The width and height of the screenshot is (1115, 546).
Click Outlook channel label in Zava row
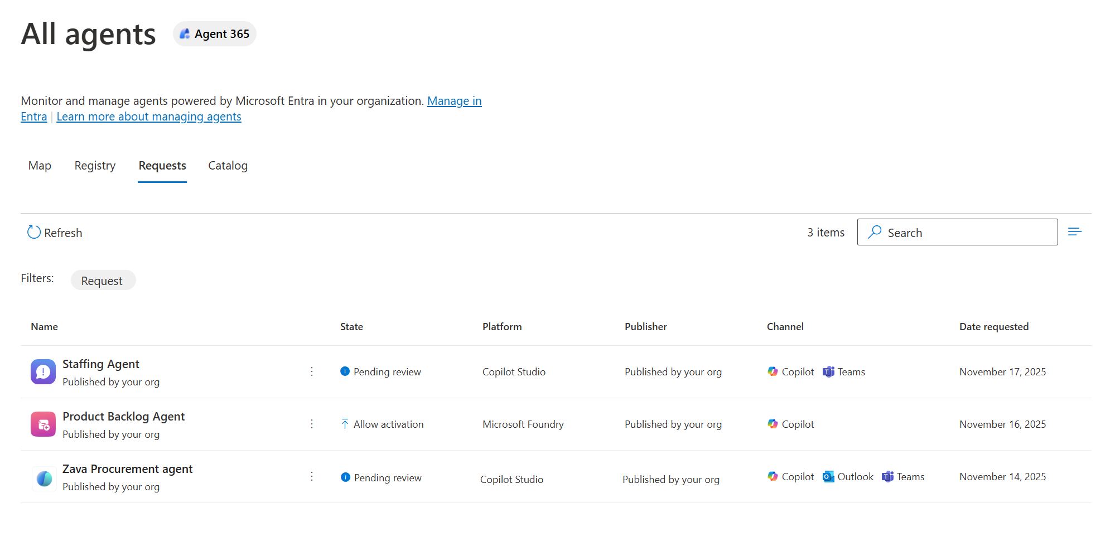(x=855, y=477)
